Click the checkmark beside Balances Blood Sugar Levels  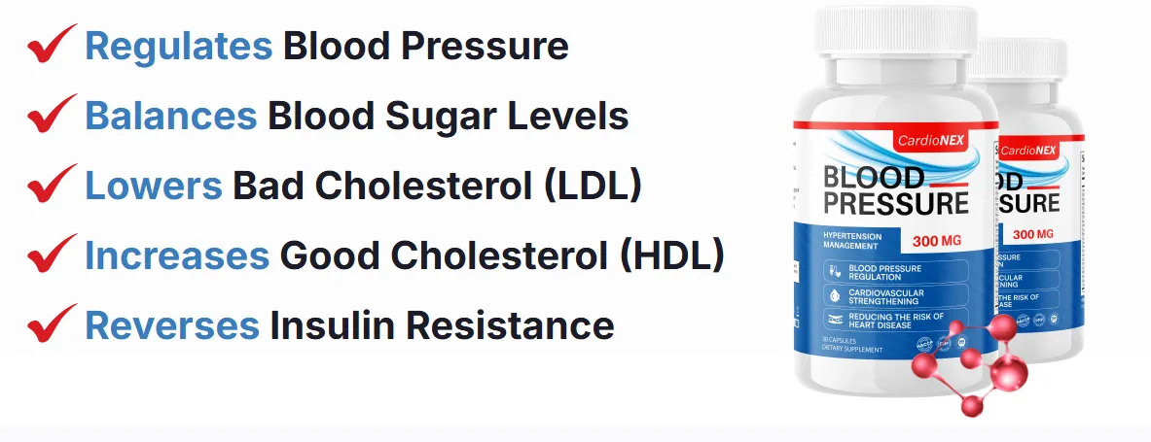(x=53, y=115)
